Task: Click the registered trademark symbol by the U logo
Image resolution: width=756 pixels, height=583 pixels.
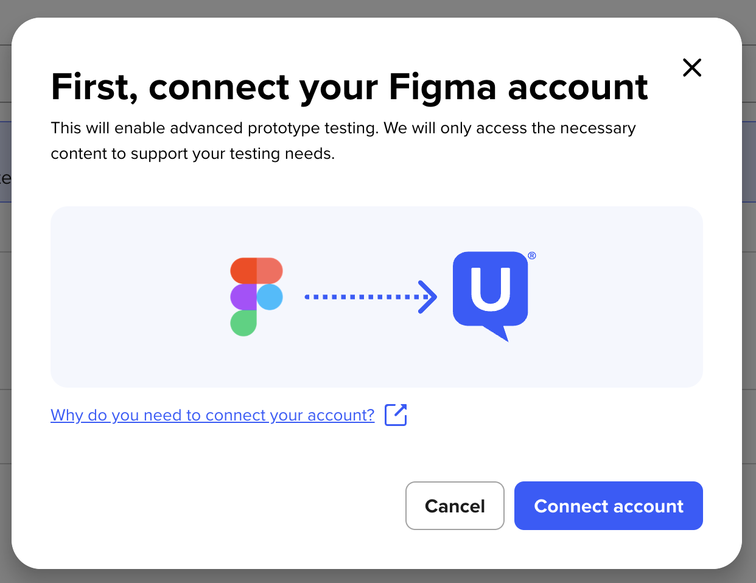Action: pyautogui.click(x=532, y=256)
